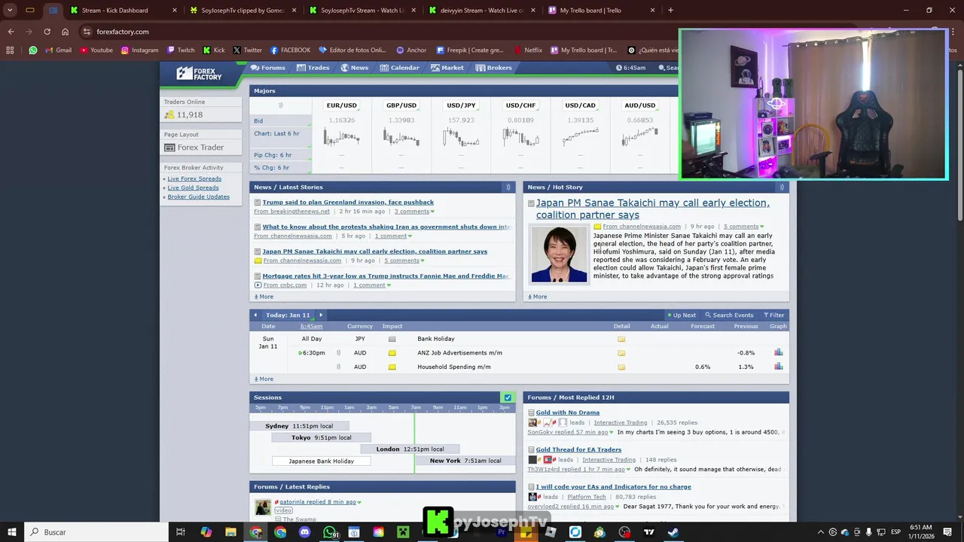
Task: Open the Trump Greenland invasion story
Action: click(x=348, y=202)
